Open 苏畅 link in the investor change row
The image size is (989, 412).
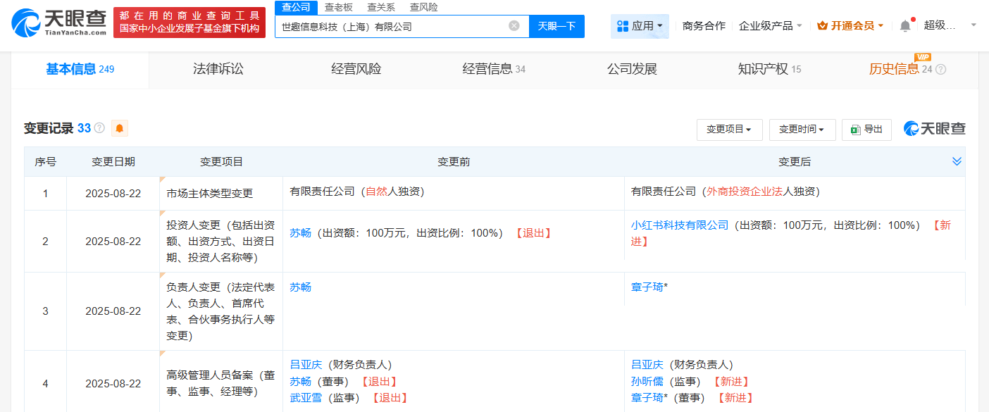point(300,233)
